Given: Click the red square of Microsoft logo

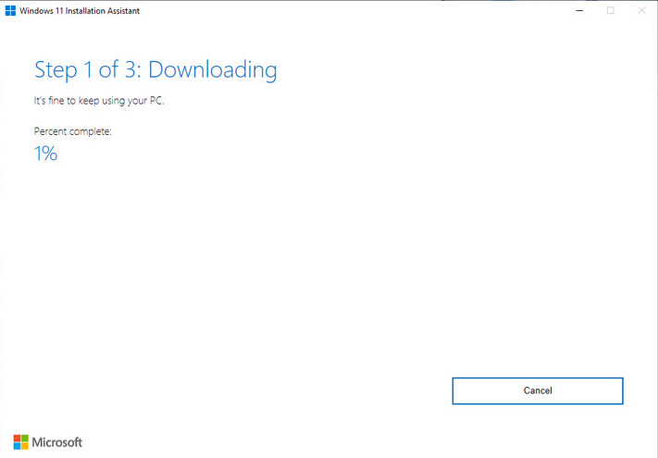Looking at the screenshot, I should tap(17, 438).
